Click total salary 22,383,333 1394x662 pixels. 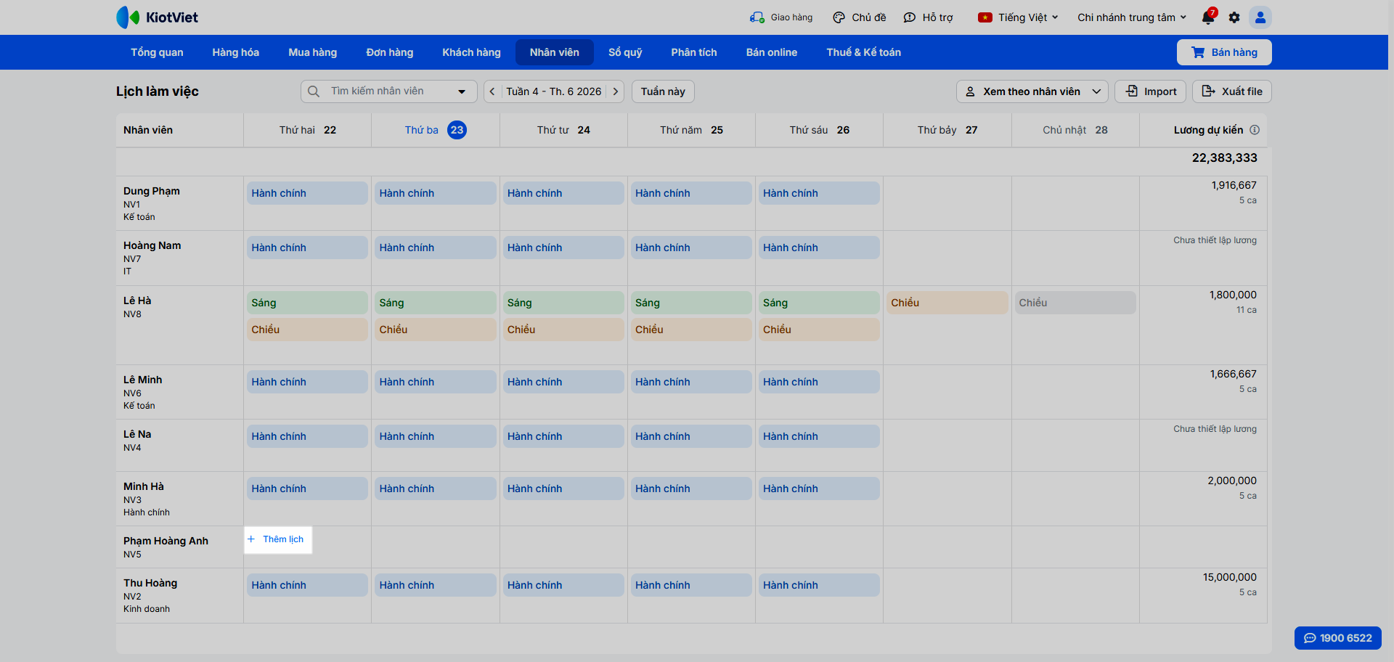[1224, 158]
